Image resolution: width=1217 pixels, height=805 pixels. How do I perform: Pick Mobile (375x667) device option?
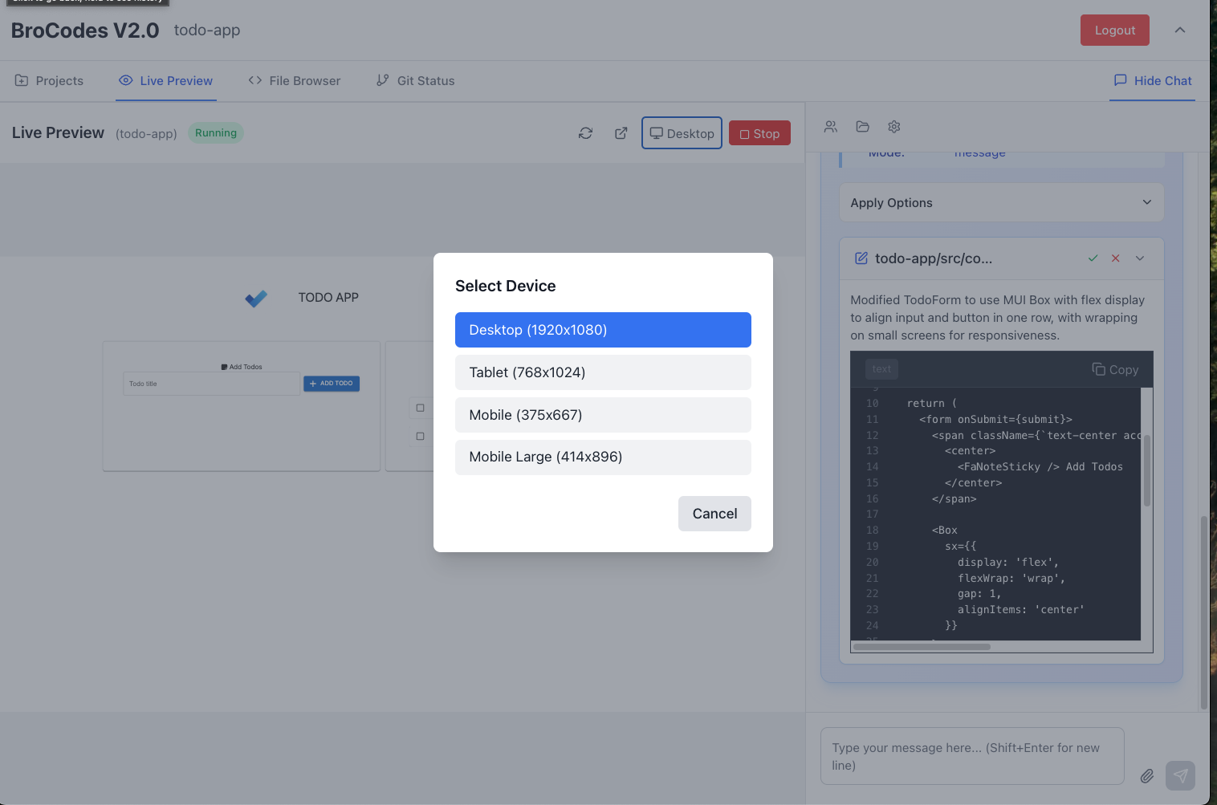click(603, 415)
